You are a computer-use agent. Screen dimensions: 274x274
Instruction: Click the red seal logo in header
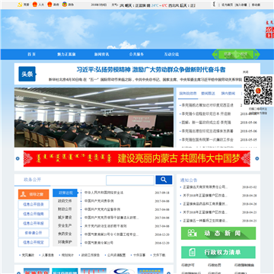pos(269,32)
